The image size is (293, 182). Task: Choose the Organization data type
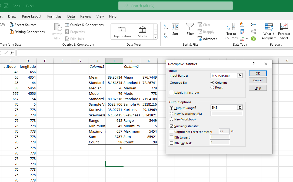coord(122,32)
